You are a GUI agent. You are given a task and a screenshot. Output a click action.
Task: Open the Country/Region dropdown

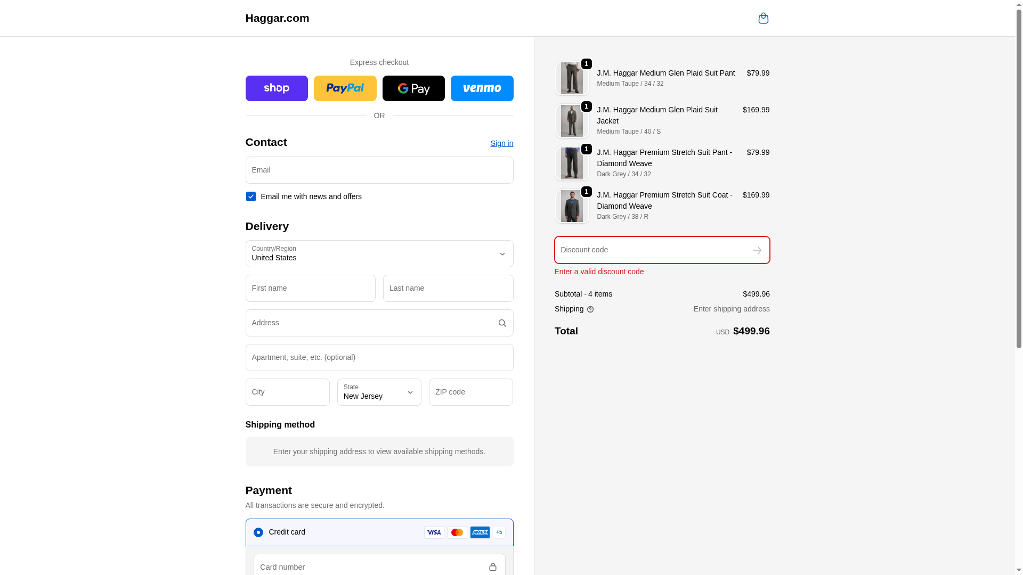(379, 254)
